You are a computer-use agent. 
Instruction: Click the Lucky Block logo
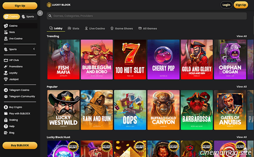[59, 5]
